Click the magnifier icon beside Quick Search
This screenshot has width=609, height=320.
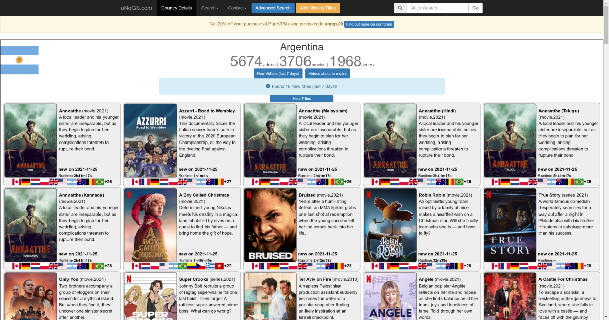pos(400,8)
